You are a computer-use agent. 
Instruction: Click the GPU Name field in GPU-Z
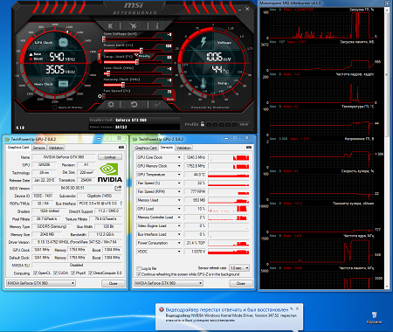(x=64, y=157)
